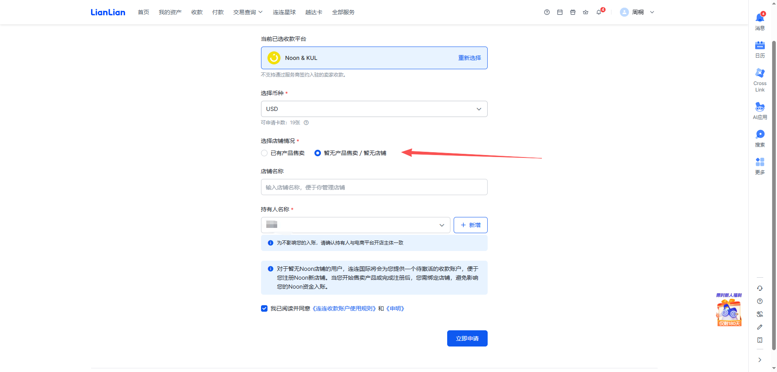The width and height of the screenshot is (777, 372).
Task: Open the gift box icon in header
Action: 573,12
